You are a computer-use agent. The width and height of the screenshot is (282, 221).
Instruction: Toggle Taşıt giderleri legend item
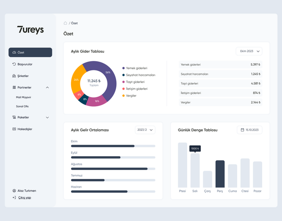136,82
